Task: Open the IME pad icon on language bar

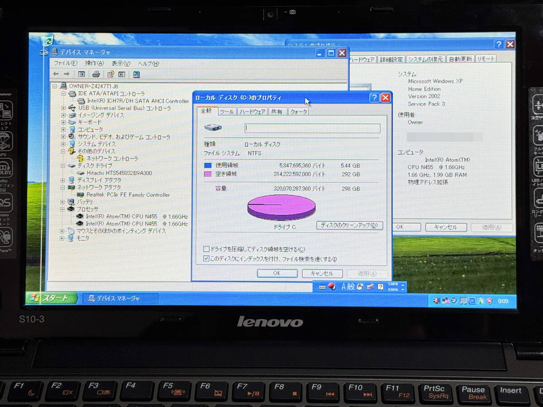Action: [x=360, y=286]
